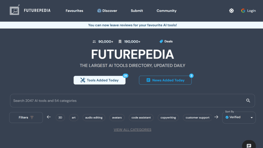Open the Community menu item
This screenshot has width=263, height=148.
166,11
